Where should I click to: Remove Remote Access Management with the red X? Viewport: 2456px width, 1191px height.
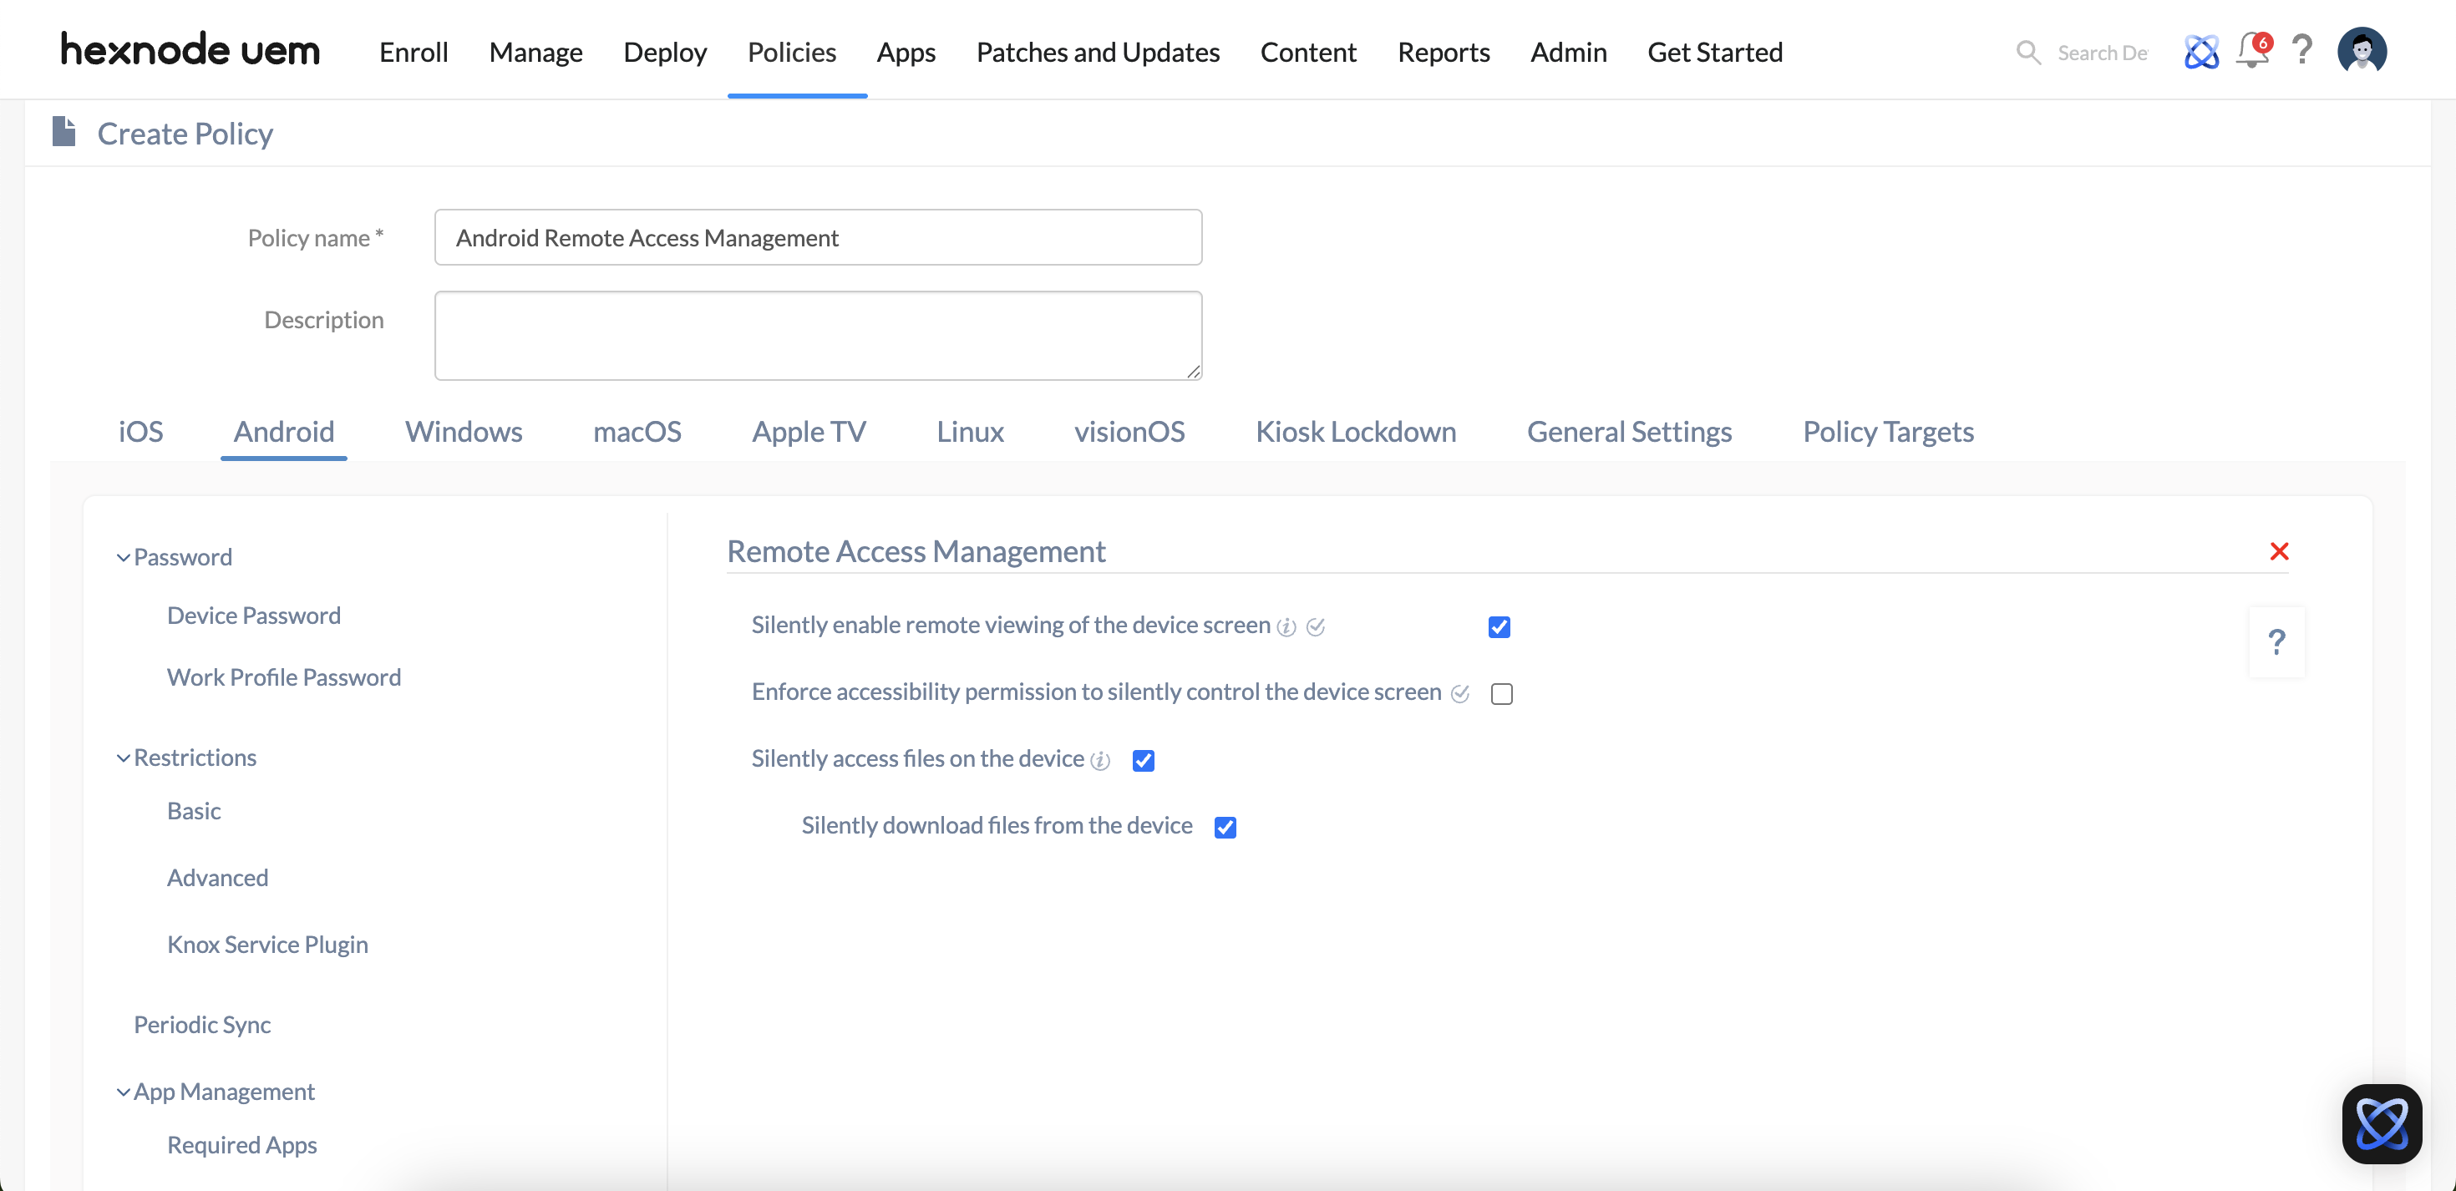click(2279, 551)
